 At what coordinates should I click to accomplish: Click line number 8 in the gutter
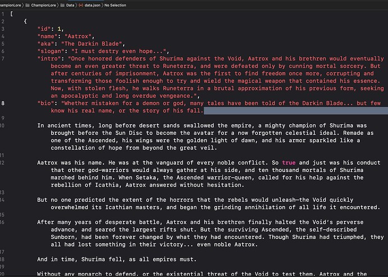click(3, 103)
